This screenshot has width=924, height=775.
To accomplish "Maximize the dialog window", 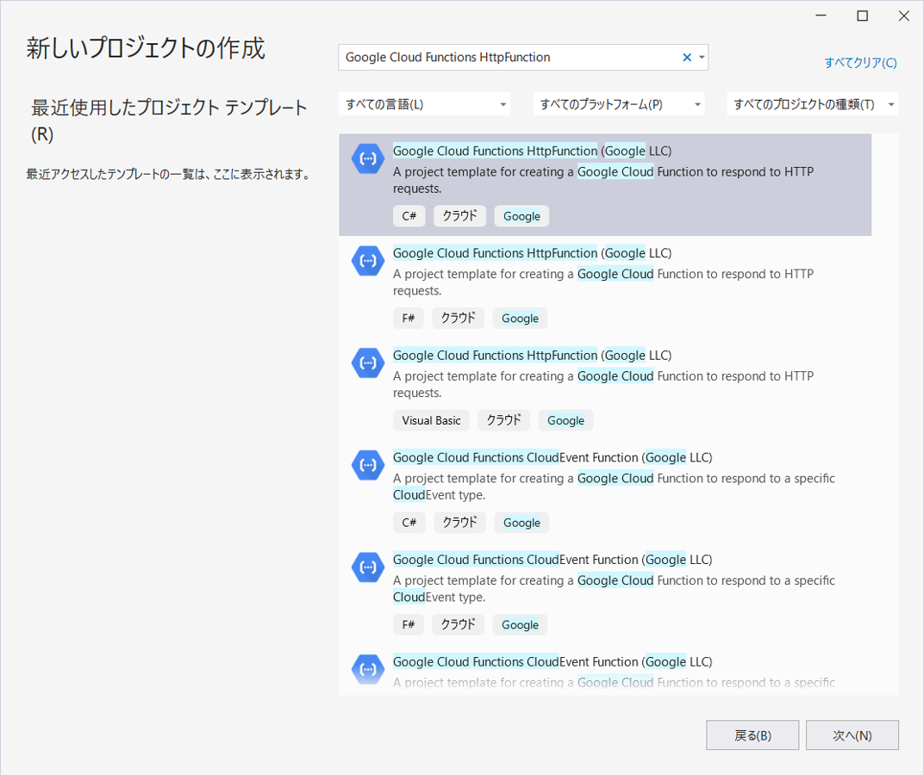I will 862,15.
